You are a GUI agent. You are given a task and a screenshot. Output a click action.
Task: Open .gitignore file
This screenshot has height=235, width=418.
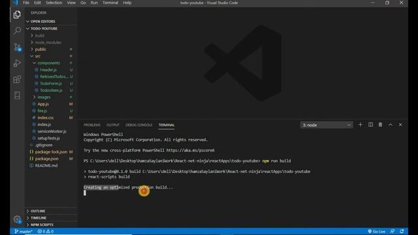pos(44,145)
